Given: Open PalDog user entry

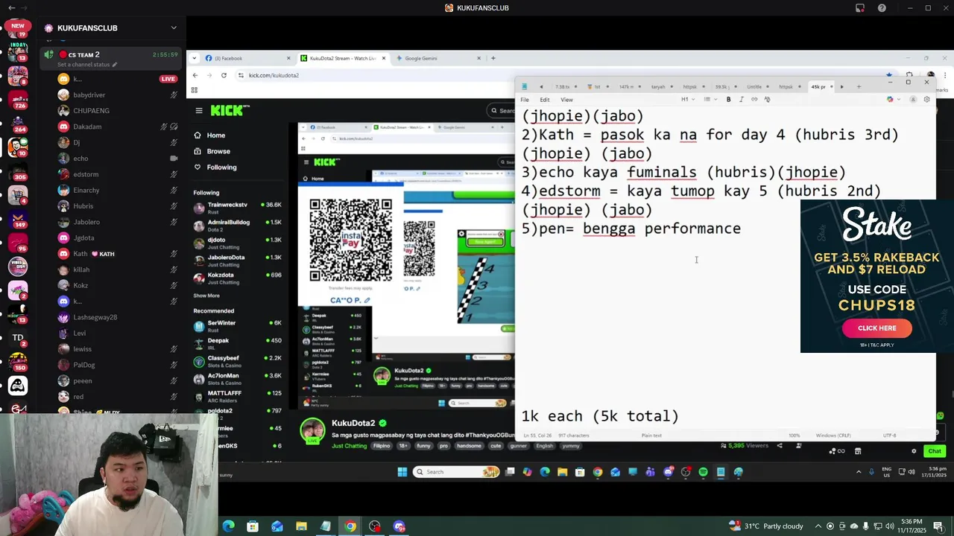Looking at the screenshot, I should pos(84,365).
